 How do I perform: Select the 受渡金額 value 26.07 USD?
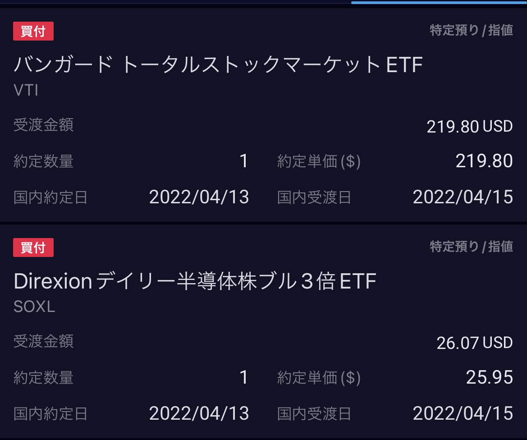[474, 343]
